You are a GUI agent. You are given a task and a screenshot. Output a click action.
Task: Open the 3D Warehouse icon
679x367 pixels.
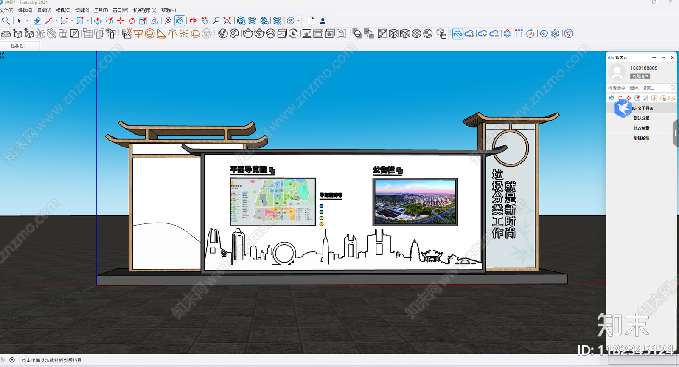[241, 20]
